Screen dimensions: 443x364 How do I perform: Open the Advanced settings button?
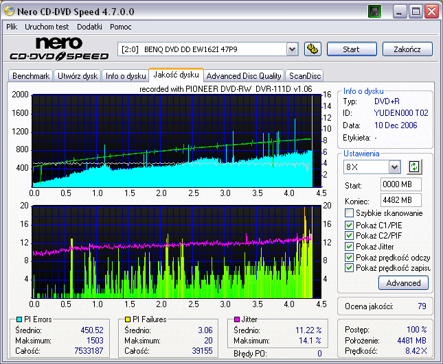coord(403,283)
